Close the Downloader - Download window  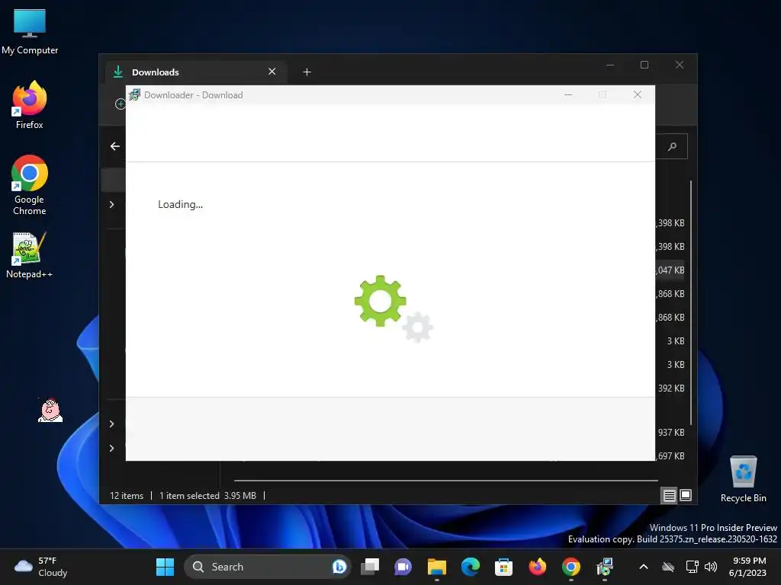point(637,94)
